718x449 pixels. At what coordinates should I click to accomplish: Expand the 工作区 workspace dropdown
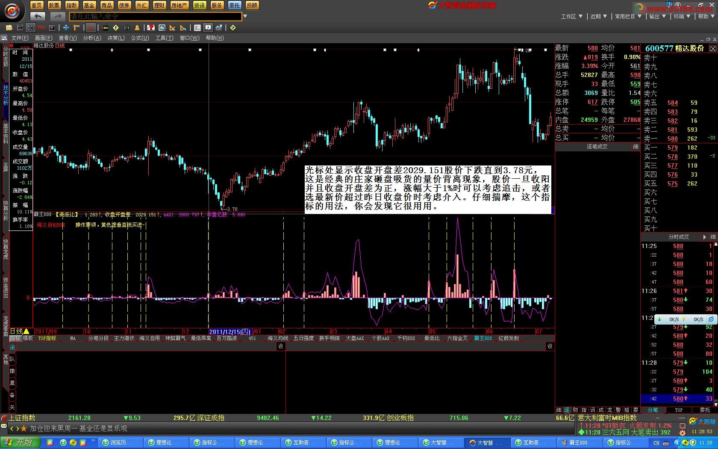pyautogui.click(x=571, y=16)
